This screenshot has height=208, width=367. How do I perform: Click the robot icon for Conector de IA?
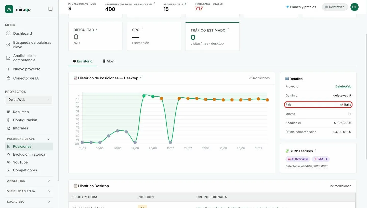click(x=8, y=78)
